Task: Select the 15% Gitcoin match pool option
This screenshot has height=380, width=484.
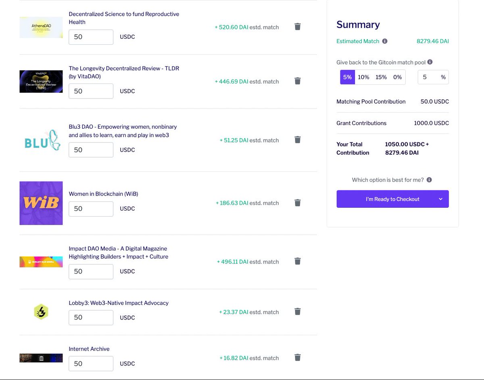Action: [380, 77]
